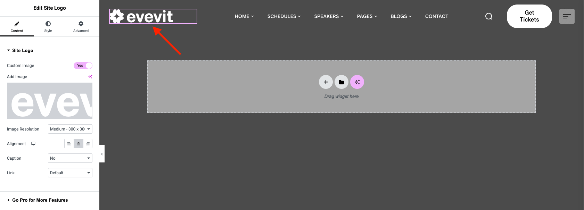Toggle the Custom Image switch off

[x=83, y=66]
